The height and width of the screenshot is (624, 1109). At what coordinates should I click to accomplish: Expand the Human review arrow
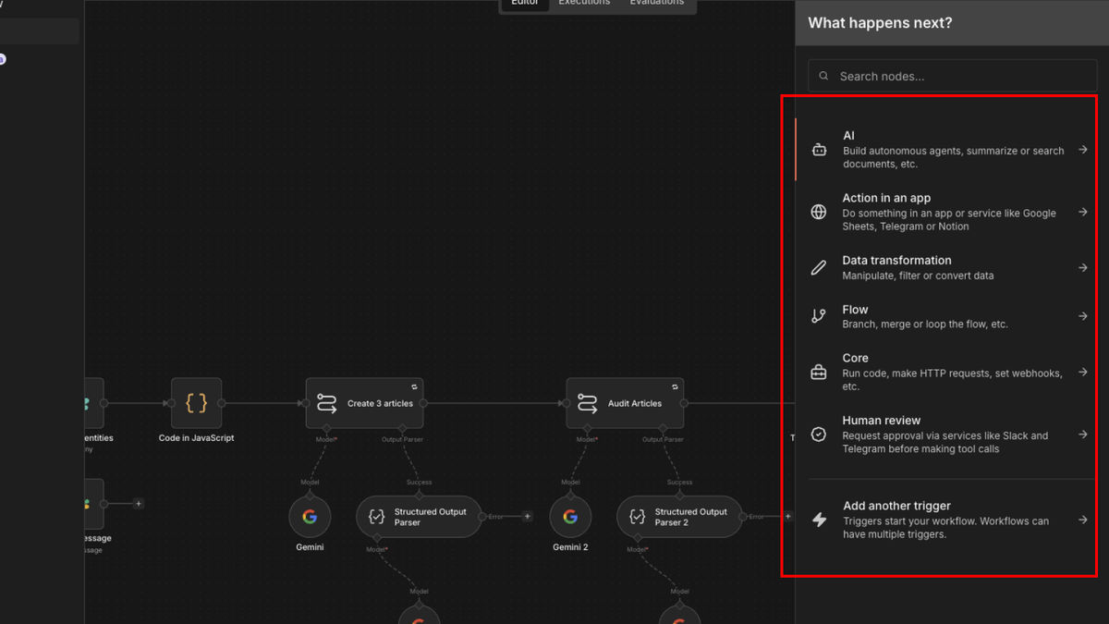click(1083, 434)
